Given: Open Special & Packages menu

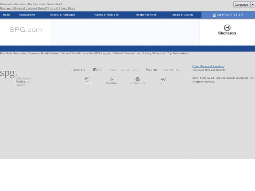Looking at the screenshot, I should (62, 15).
